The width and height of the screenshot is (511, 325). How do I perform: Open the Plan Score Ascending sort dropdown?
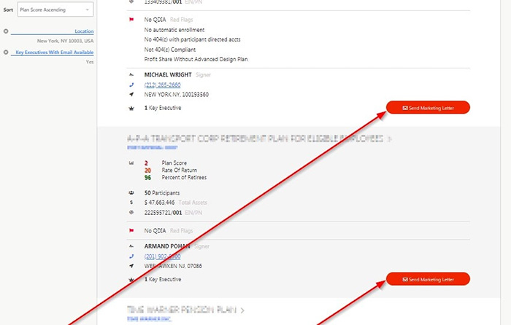pos(55,9)
